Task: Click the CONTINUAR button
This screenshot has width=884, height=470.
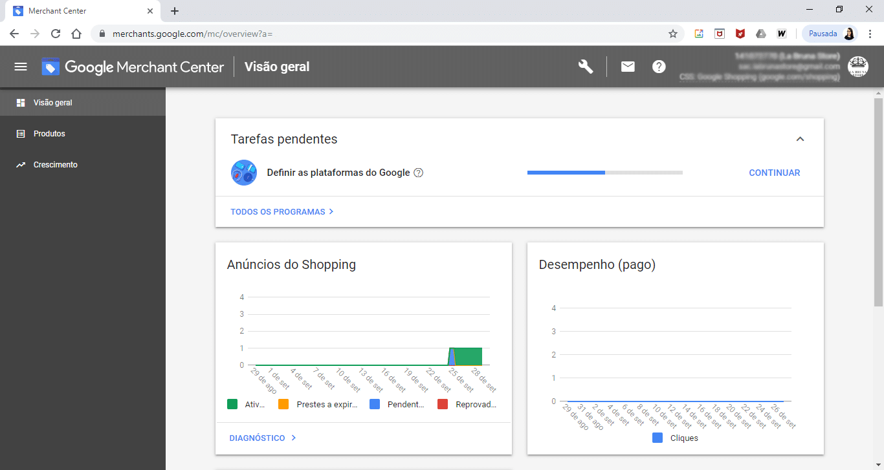Action: pyautogui.click(x=775, y=173)
